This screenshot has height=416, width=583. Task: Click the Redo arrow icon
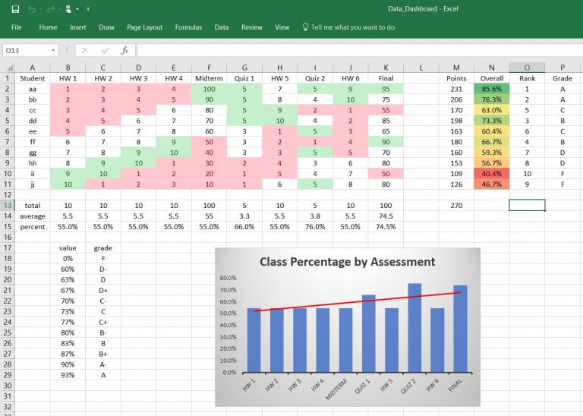[x=51, y=9]
